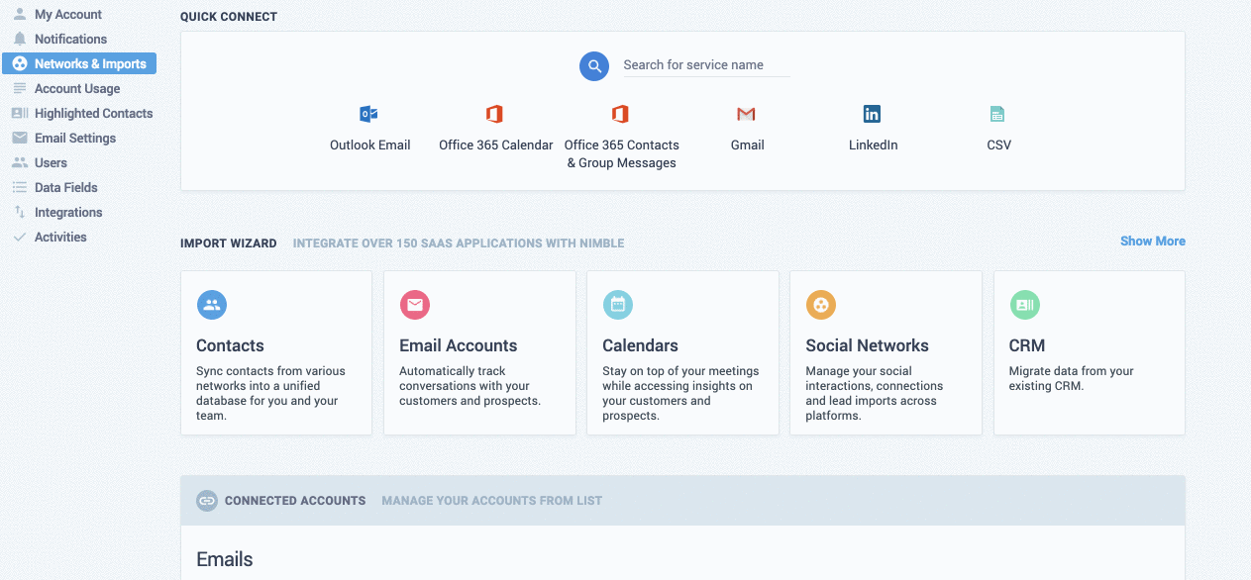
Task: Select Networks & Imports in sidebar
Action: pos(79,63)
